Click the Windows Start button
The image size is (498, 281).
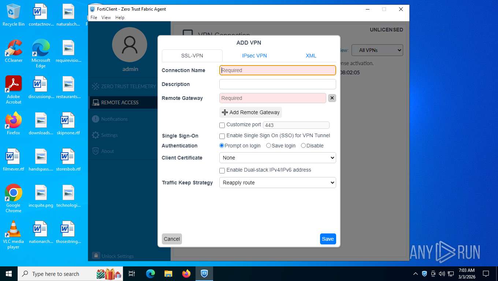click(9, 273)
